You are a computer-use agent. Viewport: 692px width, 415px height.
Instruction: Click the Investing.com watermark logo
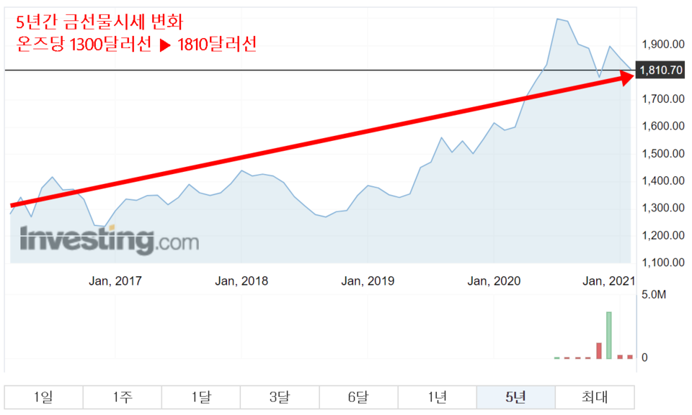109,240
